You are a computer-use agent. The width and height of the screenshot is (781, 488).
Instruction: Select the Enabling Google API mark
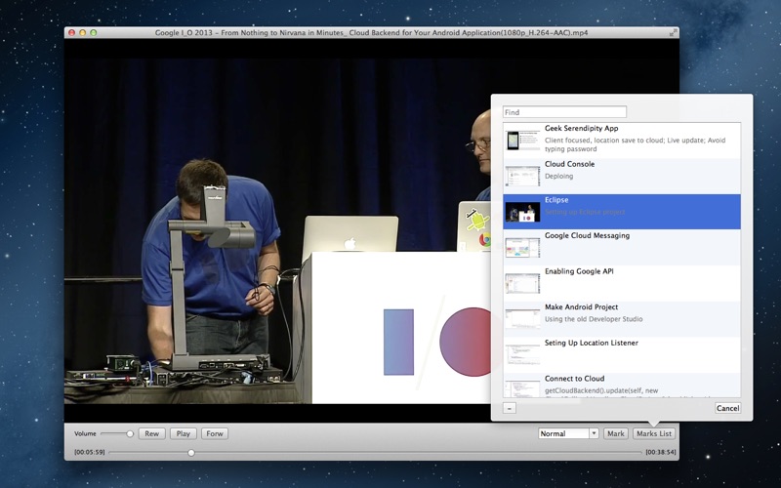(622, 283)
